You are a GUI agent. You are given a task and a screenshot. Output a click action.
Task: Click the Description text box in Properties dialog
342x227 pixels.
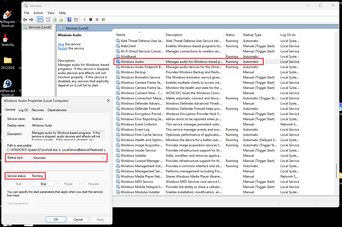pyautogui.click(x=68, y=136)
